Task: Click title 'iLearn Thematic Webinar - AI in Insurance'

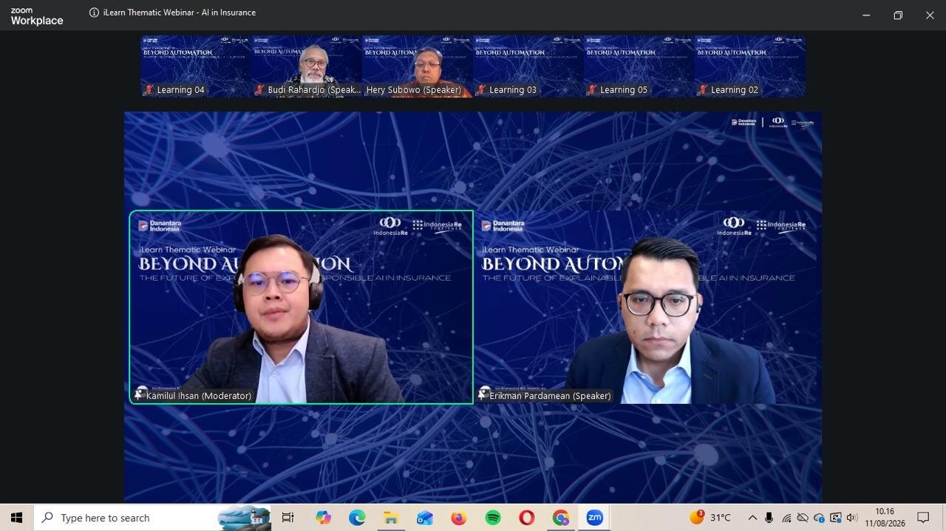Action: 180,13
